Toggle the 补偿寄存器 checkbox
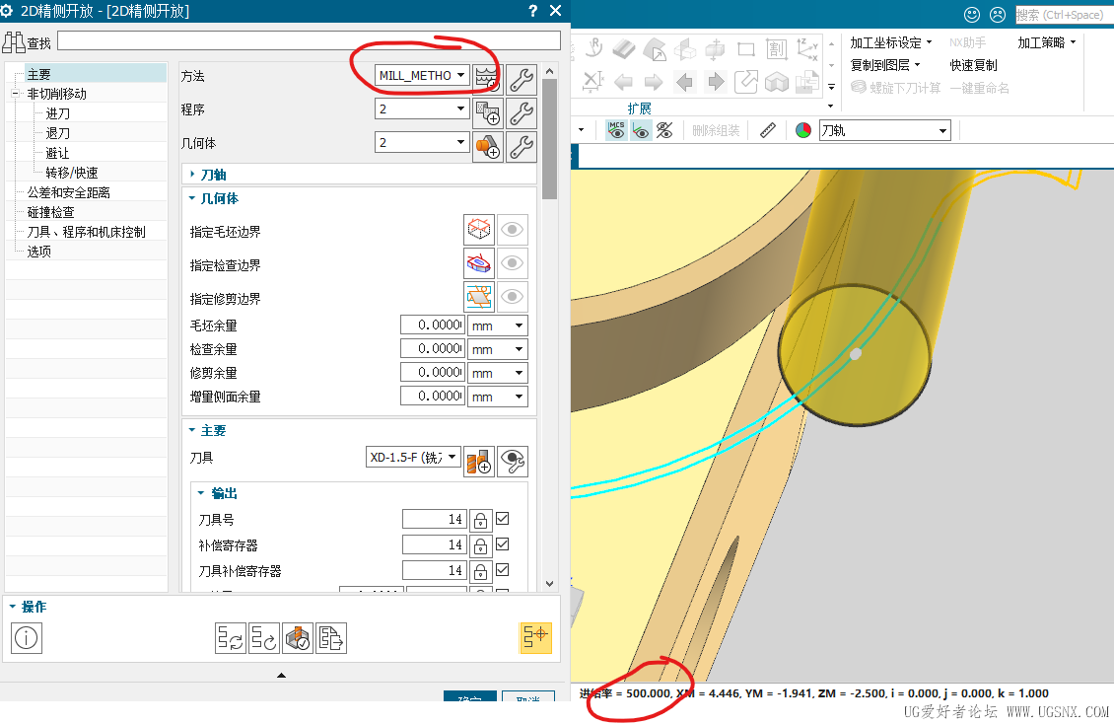Screen dimensions: 1114x724 pyautogui.click(x=503, y=544)
